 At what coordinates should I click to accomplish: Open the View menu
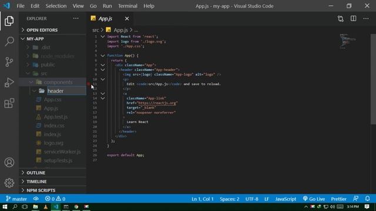click(x=78, y=6)
